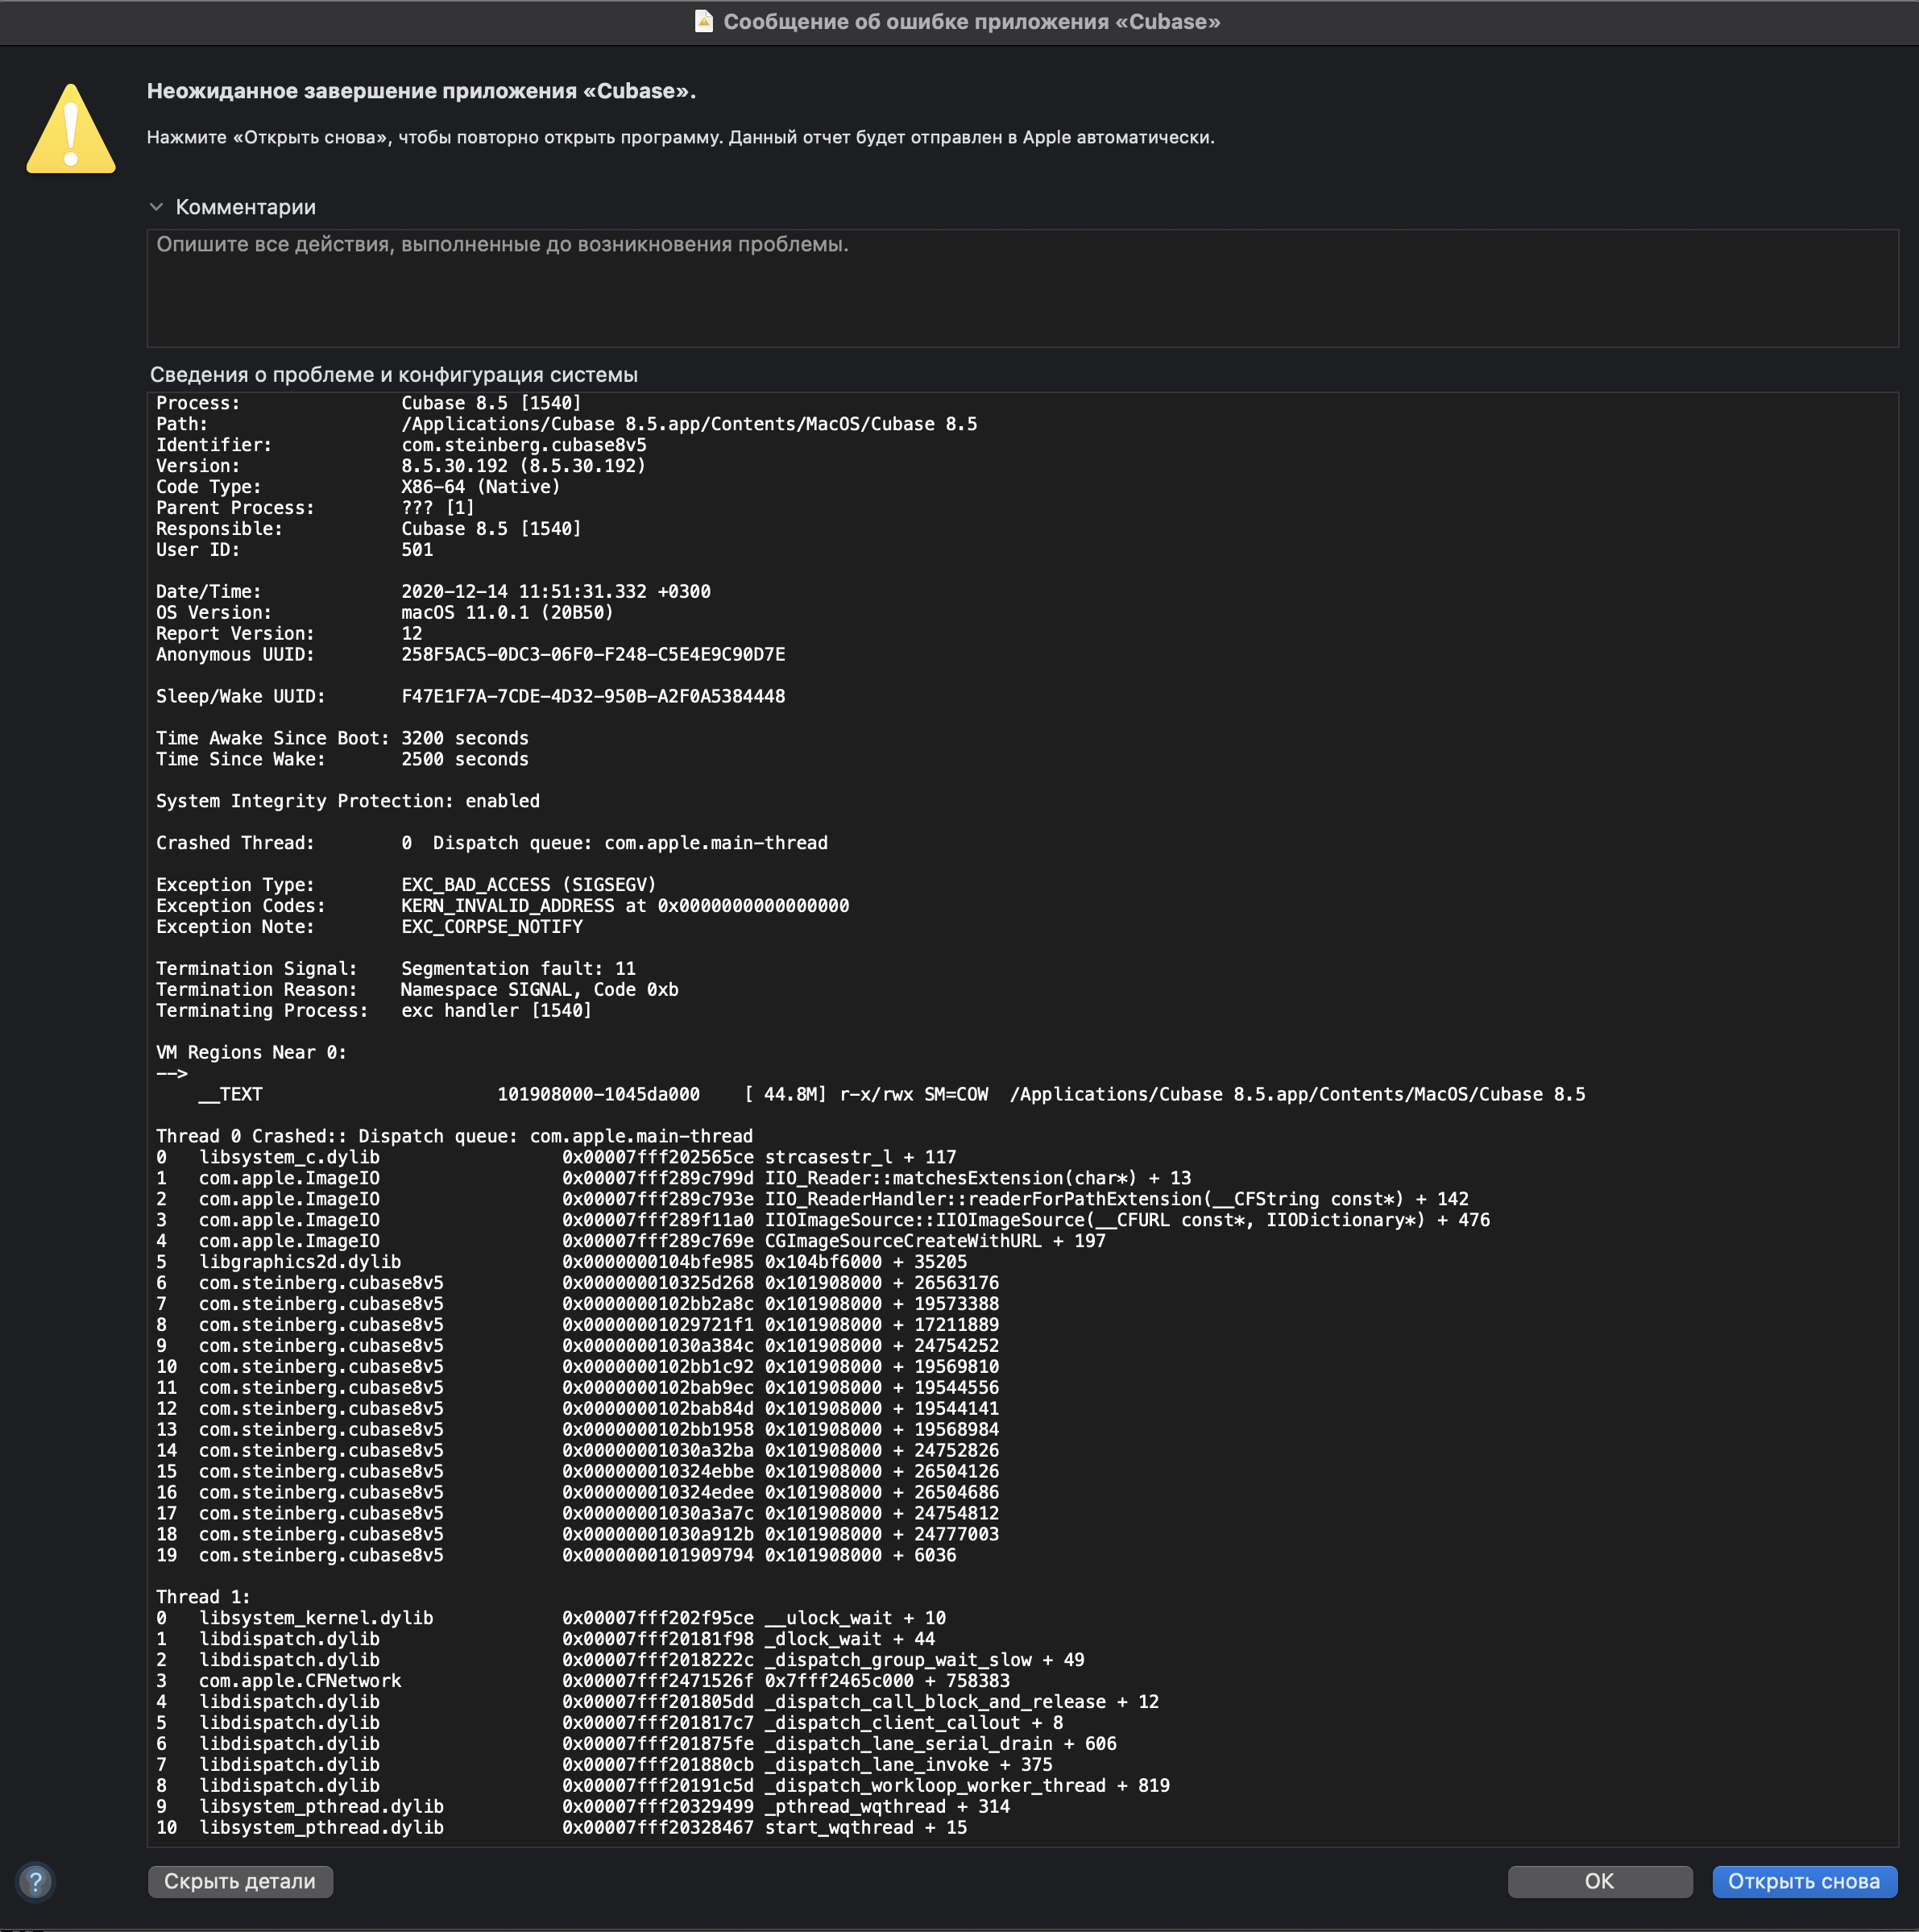This screenshot has width=1919, height=1932.
Task: Click the bold Неожиданное завершение heading
Action: (421, 91)
